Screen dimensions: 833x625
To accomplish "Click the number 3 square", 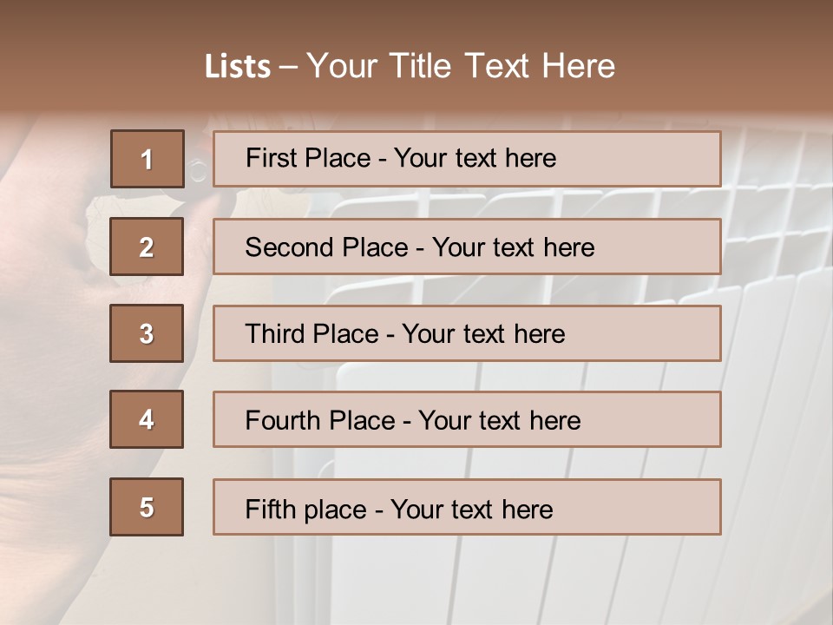I will 148,333.
